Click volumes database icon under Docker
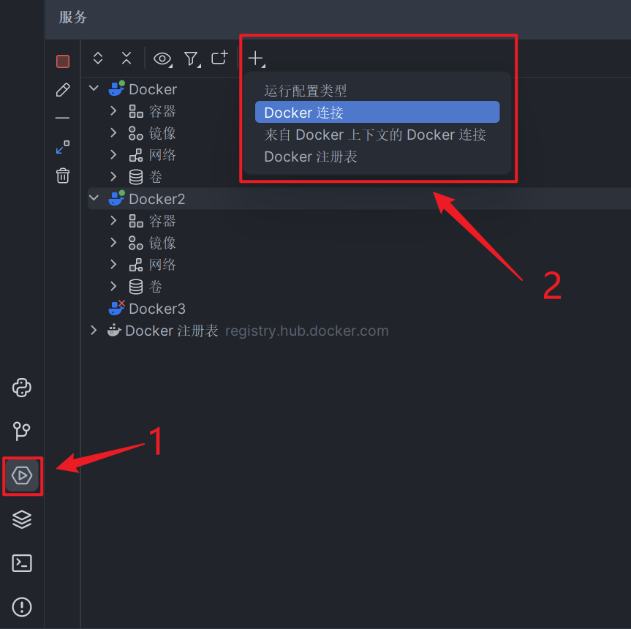The width and height of the screenshot is (631, 629). click(136, 177)
